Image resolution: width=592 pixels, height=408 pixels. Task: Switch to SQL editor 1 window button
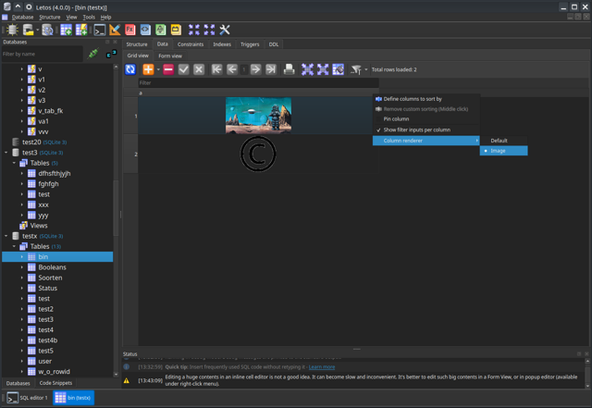28,398
